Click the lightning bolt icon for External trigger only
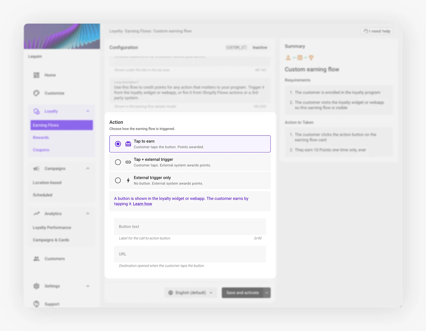The width and height of the screenshot is (426, 331). click(128, 180)
